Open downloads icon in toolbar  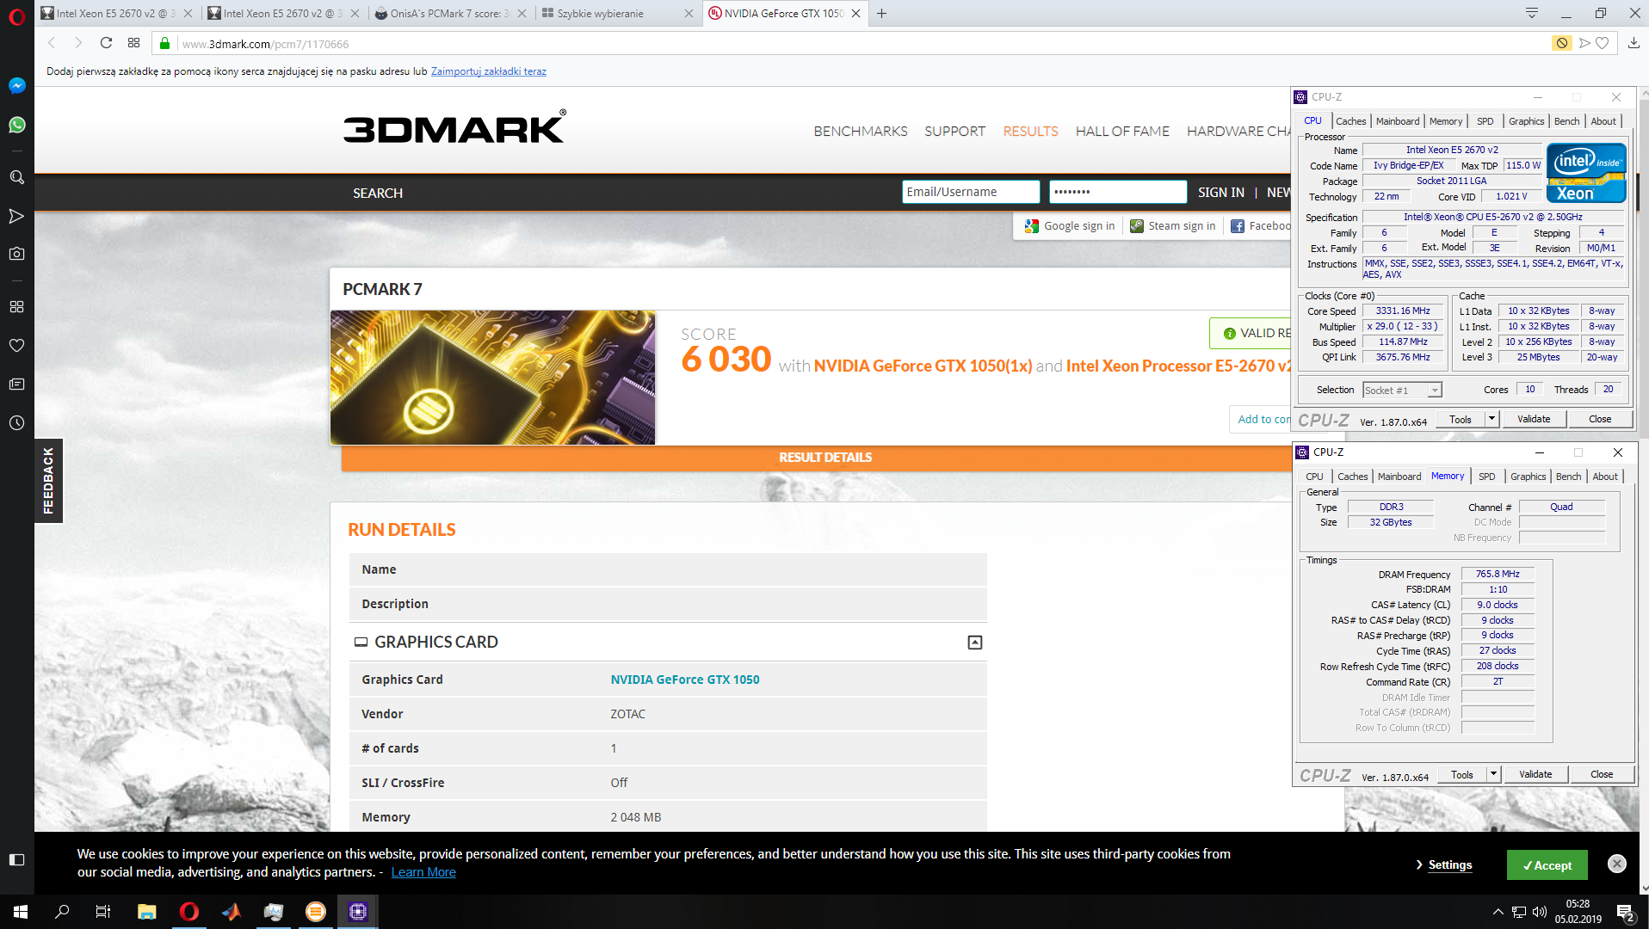click(1634, 43)
